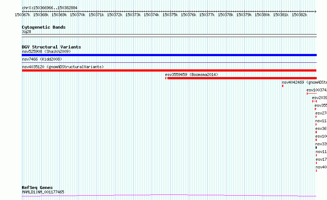Select the esv3559459 Boomsma2014 red bar

(x=241, y=78)
